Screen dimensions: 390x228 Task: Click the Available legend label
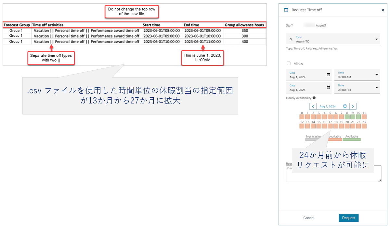pyautogui.click(x=352, y=137)
